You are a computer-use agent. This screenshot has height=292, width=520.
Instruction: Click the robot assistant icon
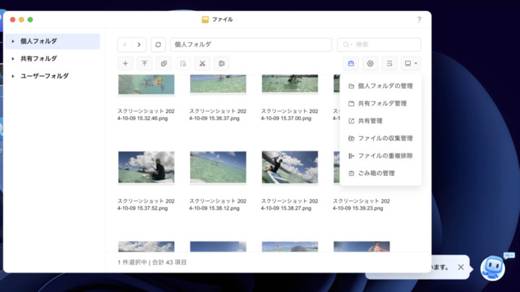tap(493, 267)
